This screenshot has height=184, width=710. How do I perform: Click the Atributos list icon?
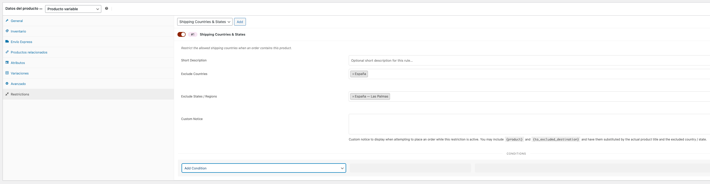point(7,62)
